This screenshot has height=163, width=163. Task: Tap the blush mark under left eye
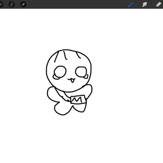[56, 77]
